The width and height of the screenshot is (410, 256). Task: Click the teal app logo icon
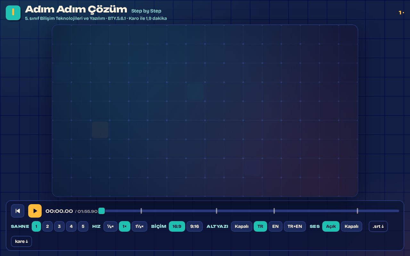(13, 12)
